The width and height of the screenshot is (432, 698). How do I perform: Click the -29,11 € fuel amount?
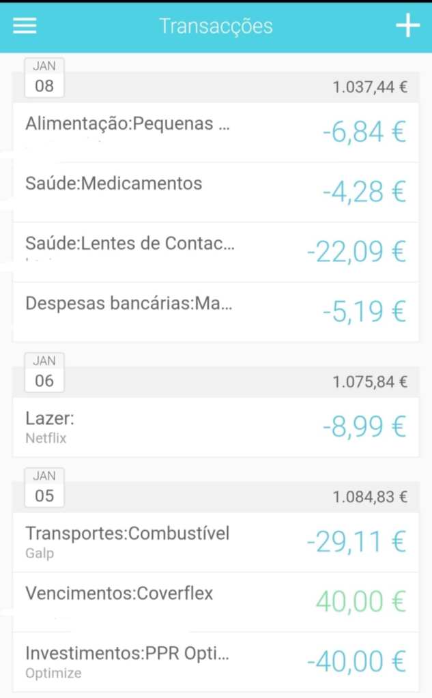356,542
